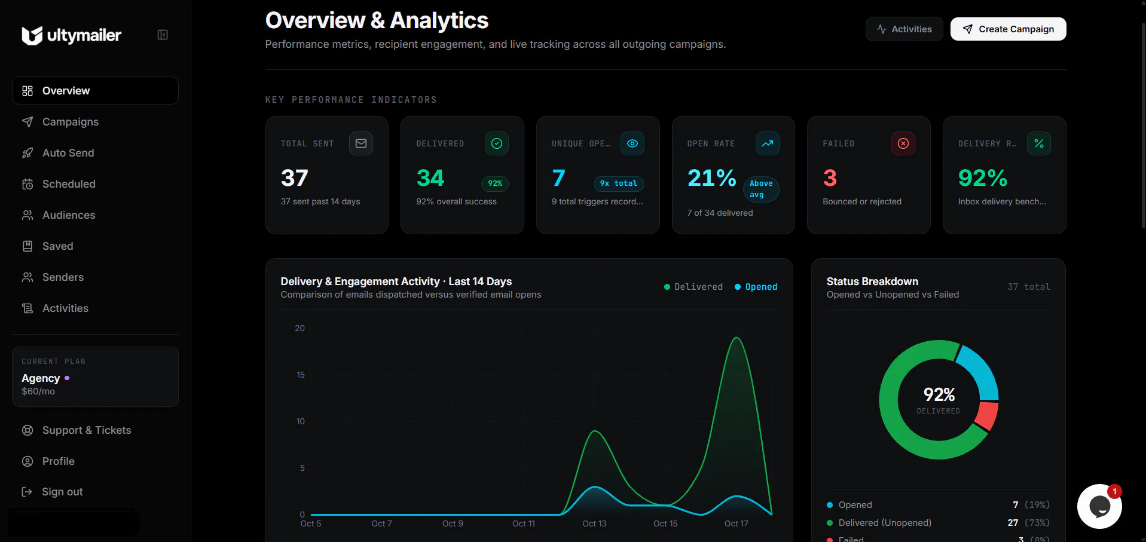Click the red Failed segment of donut chart
1146x542 pixels.
987,417
